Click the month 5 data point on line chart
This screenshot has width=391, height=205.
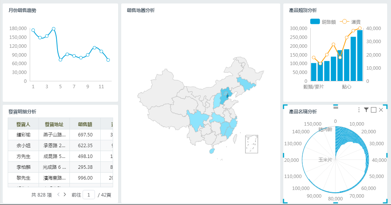click(x=60, y=59)
